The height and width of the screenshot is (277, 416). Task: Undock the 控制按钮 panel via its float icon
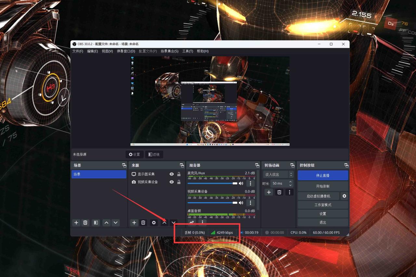[346, 165]
